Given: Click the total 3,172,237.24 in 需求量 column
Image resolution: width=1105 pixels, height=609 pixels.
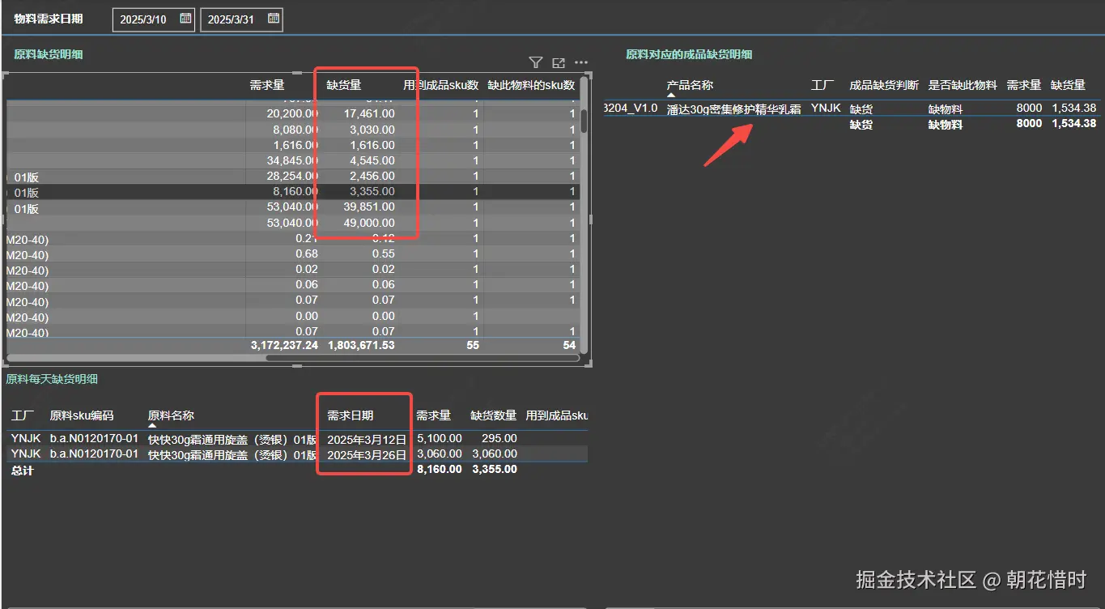Looking at the screenshot, I should coord(285,345).
